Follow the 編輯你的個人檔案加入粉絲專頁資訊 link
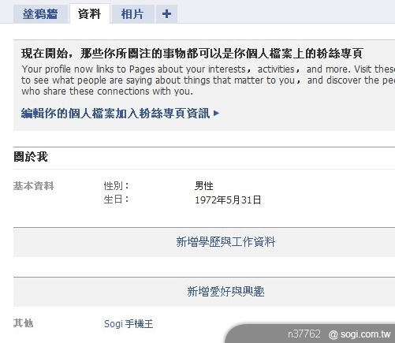The height and width of the screenshot is (343, 395). point(115,114)
